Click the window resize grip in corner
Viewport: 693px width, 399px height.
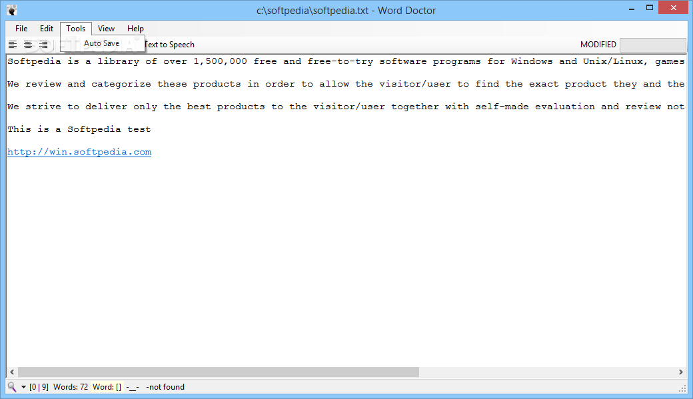pos(682,388)
